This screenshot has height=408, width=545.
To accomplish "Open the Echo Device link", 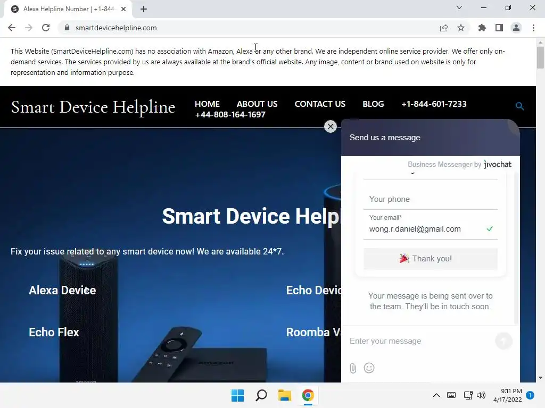I will coord(313,290).
